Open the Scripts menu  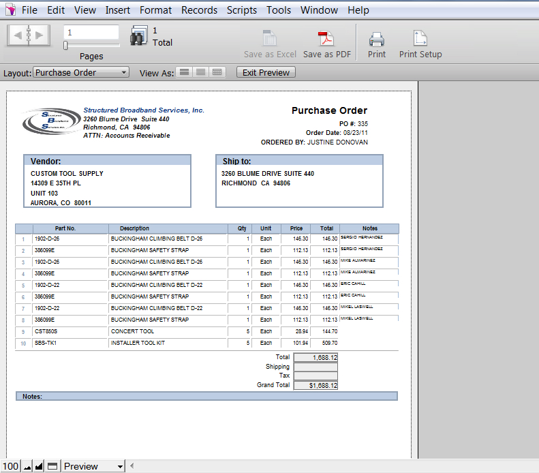pos(242,10)
